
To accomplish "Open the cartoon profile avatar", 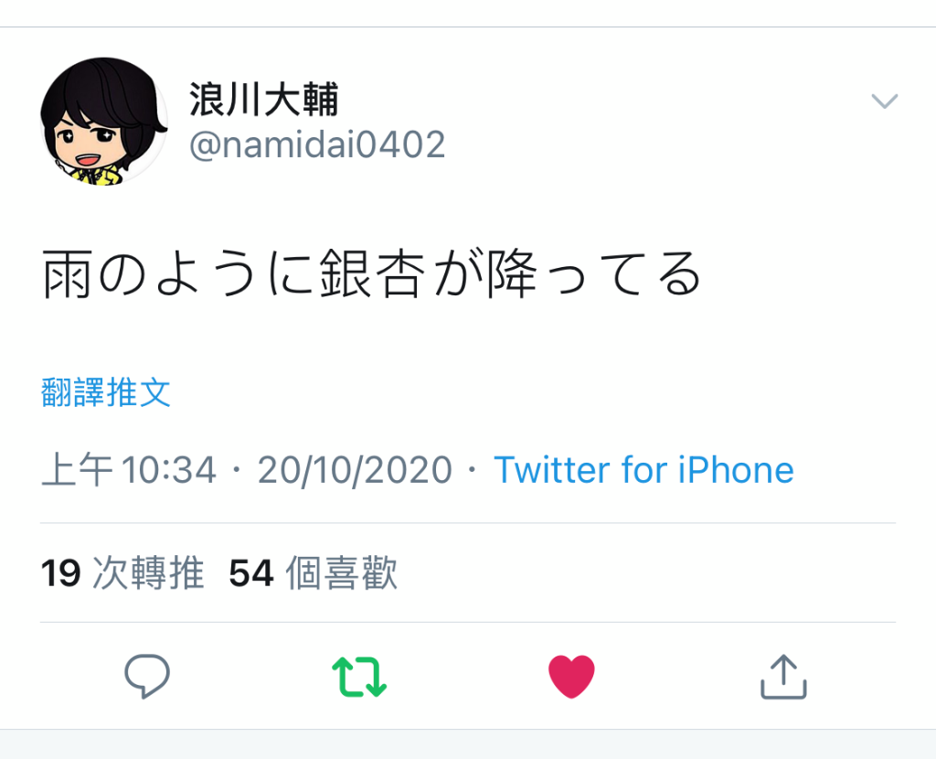I will (x=104, y=122).
